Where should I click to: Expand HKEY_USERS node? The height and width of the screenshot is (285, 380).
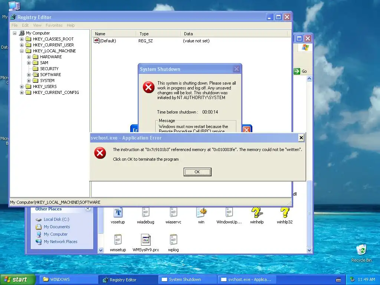pyautogui.click(x=22, y=86)
